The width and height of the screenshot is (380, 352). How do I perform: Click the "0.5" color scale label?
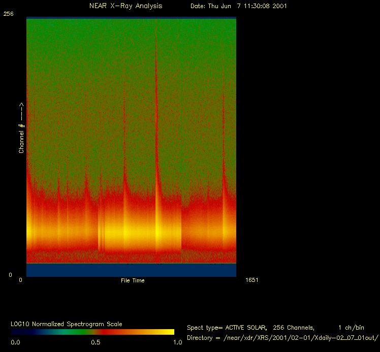[x=95, y=342]
